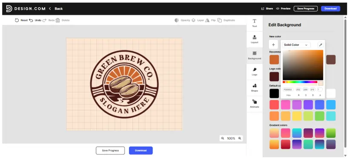Click the B value field showing 210

(313, 89)
